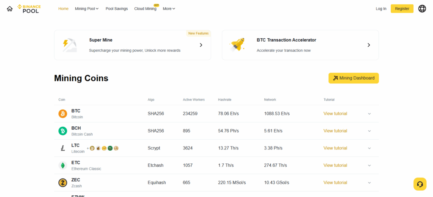View tutorial for LTC
The image size is (433, 197).
tap(335, 148)
